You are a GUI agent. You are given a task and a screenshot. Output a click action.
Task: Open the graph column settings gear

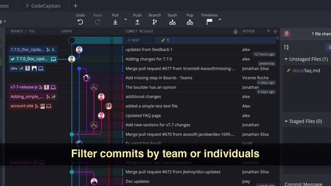275,31
